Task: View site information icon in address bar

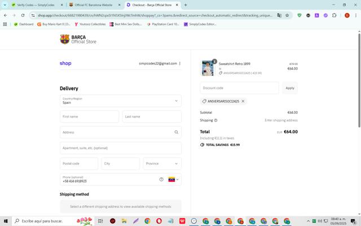Action: click(33, 15)
